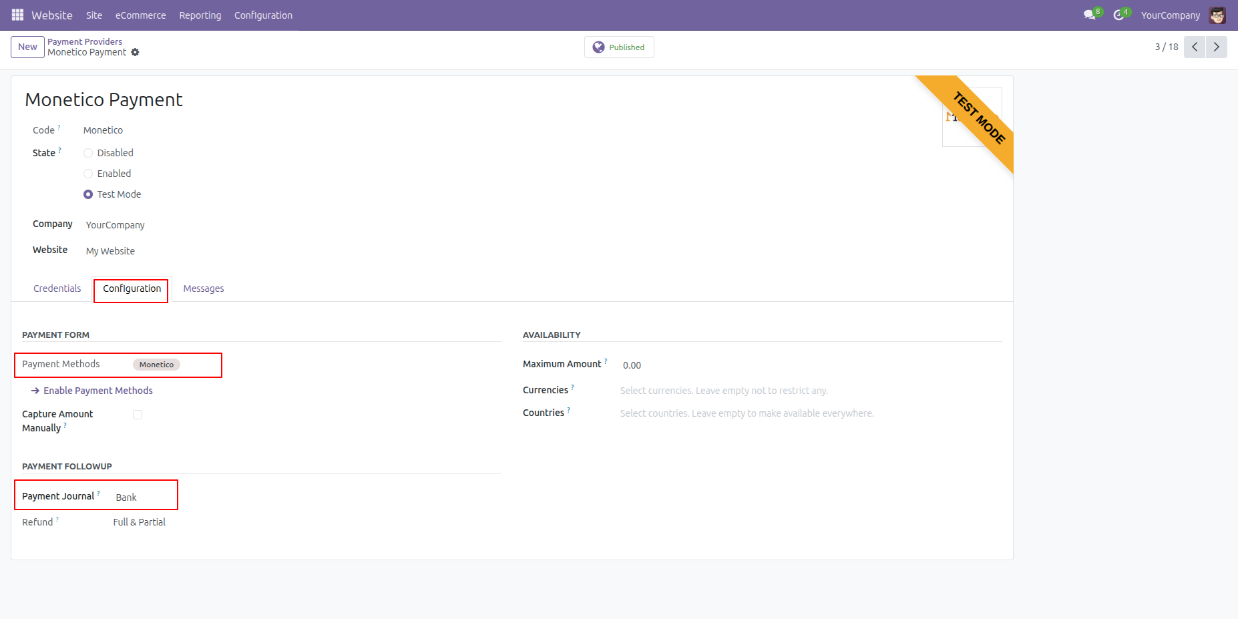The image size is (1238, 619).
Task: Go to previous record with left arrow
Action: click(x=1195, y=47)
